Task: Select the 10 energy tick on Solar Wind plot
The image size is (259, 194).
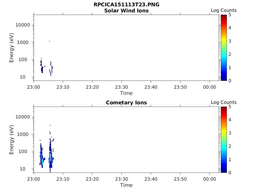Action: [x=23, y=77]
